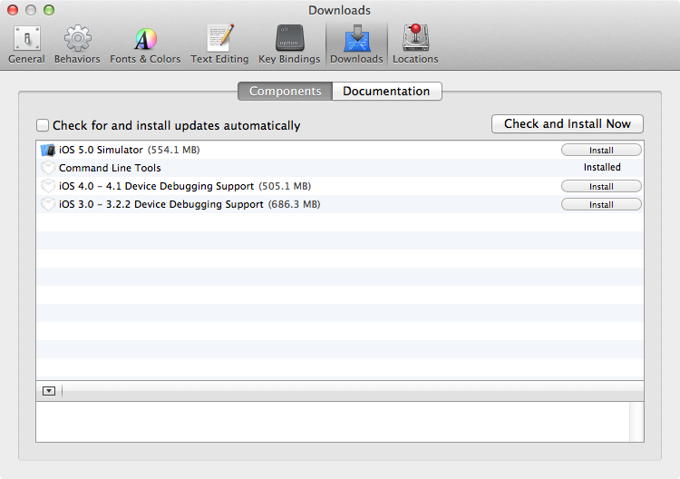
Task: Click the detail pane scrollbar track
Action: pos(636,422)
